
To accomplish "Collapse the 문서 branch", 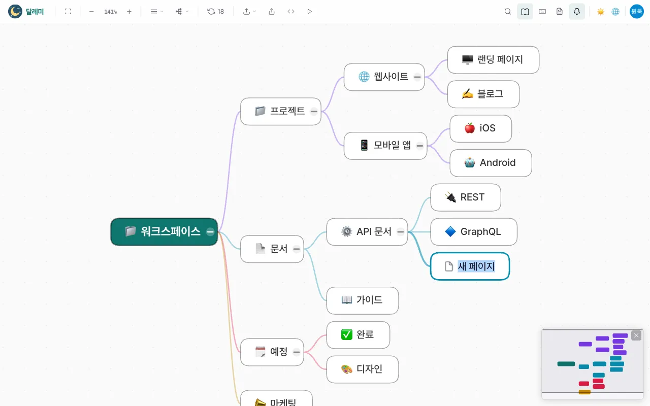I will (297, 249).
